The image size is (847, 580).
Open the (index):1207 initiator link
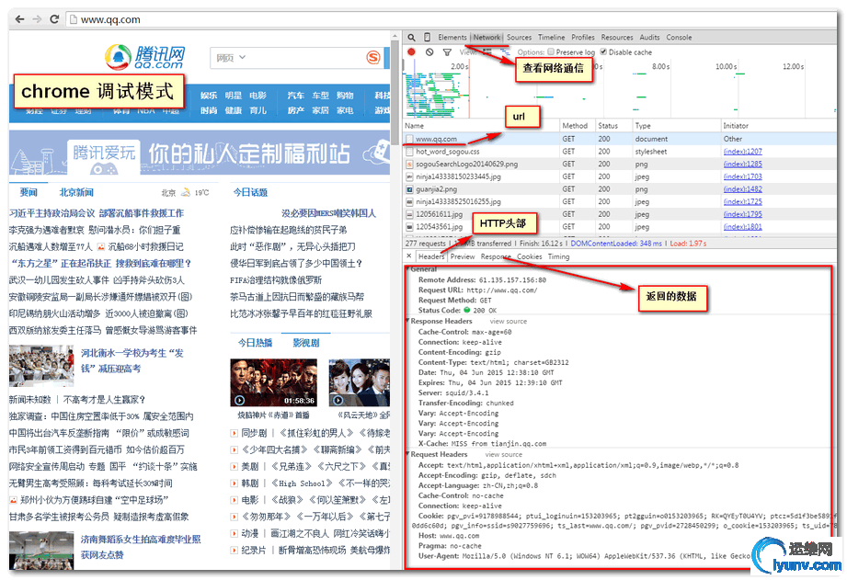click(743, 152)
